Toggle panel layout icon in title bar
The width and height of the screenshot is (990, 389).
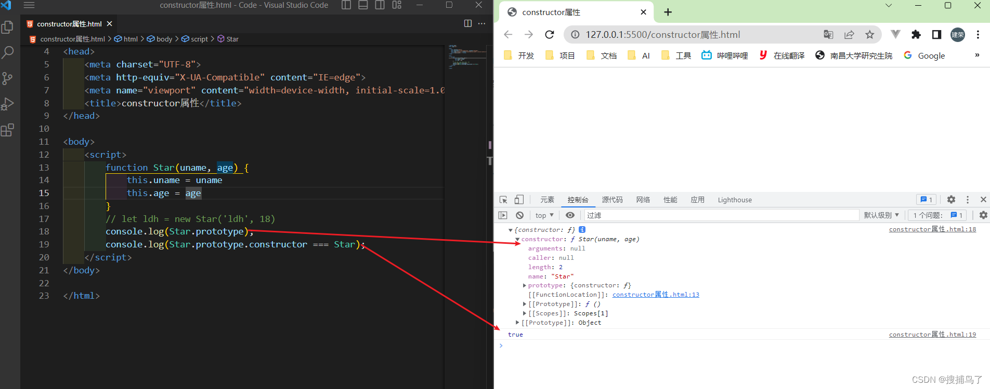363,5
